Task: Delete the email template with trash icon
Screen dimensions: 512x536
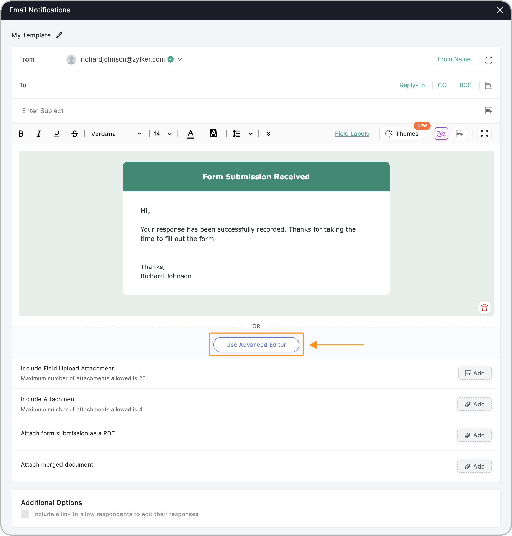Action: (484, 308)
